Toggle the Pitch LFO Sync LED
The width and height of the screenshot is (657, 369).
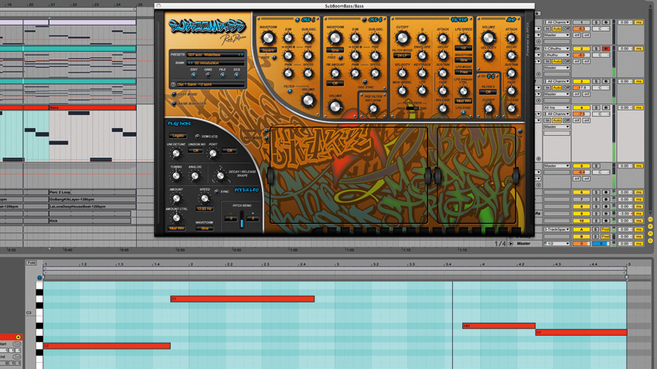click(x=216, y=191)
